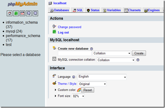The height and width of the screenshot is (108, 165).
Task: Open help icon next to Create new database
Action: (x=91, y=49)
